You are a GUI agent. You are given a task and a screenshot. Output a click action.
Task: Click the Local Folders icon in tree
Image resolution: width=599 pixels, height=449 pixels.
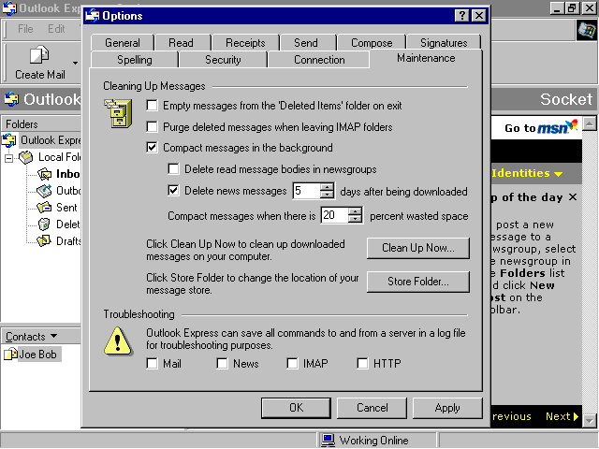pyautogui.click(x=26, y=157)
